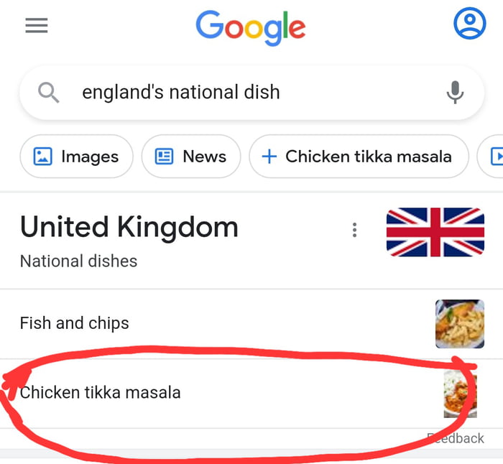Screen dimensions: 503x464
Task: Switch to the News tab
Action: pyautogui.click(x=190, y=157)
